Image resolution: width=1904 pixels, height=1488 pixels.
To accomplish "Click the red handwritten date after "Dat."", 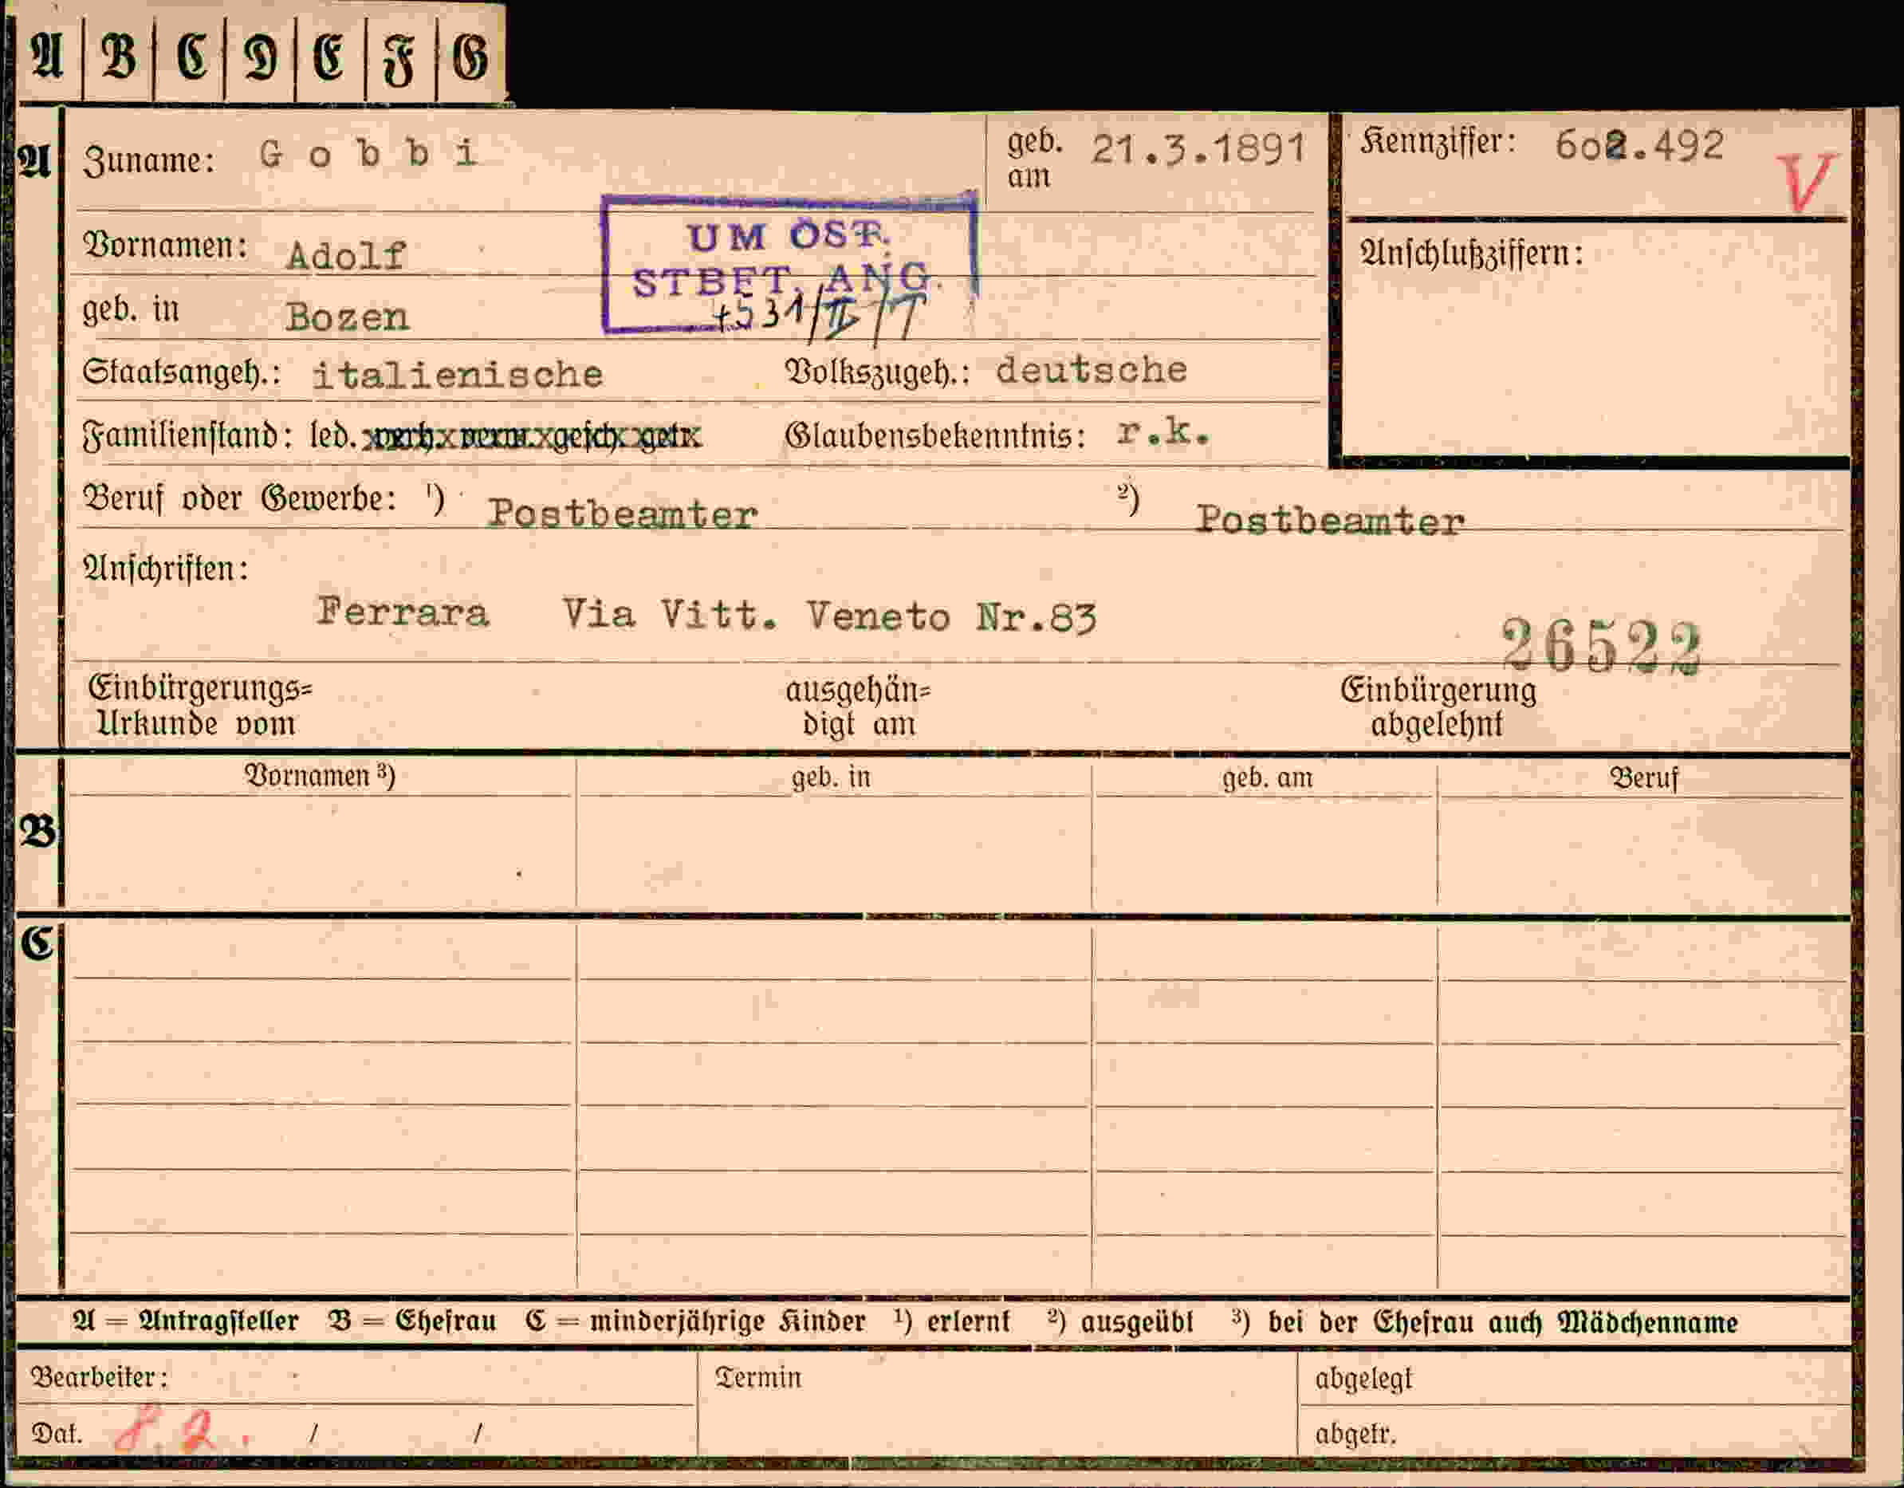I will coord(183,1429).
